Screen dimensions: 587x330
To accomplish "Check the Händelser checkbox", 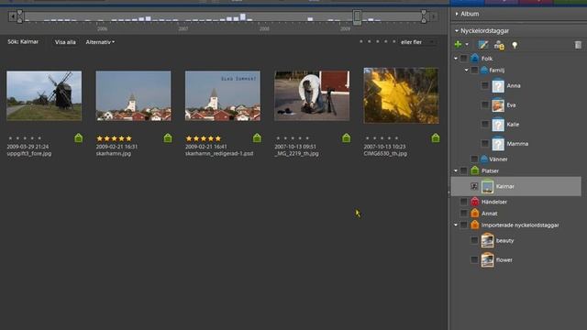I will tap(463, 202).
